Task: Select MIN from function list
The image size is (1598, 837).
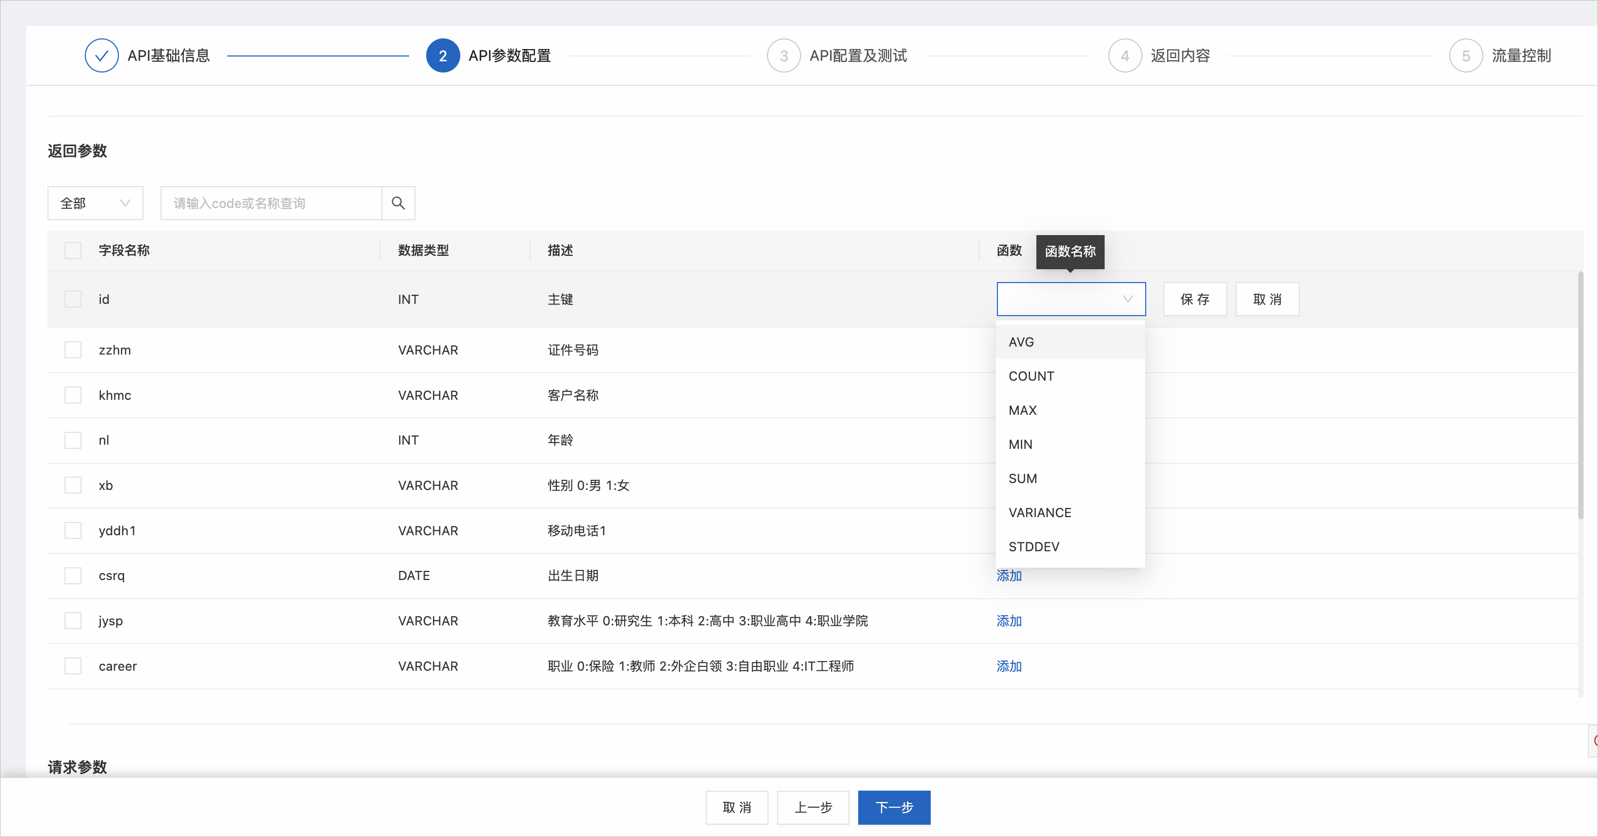Action: click(x=1070, y=444)
